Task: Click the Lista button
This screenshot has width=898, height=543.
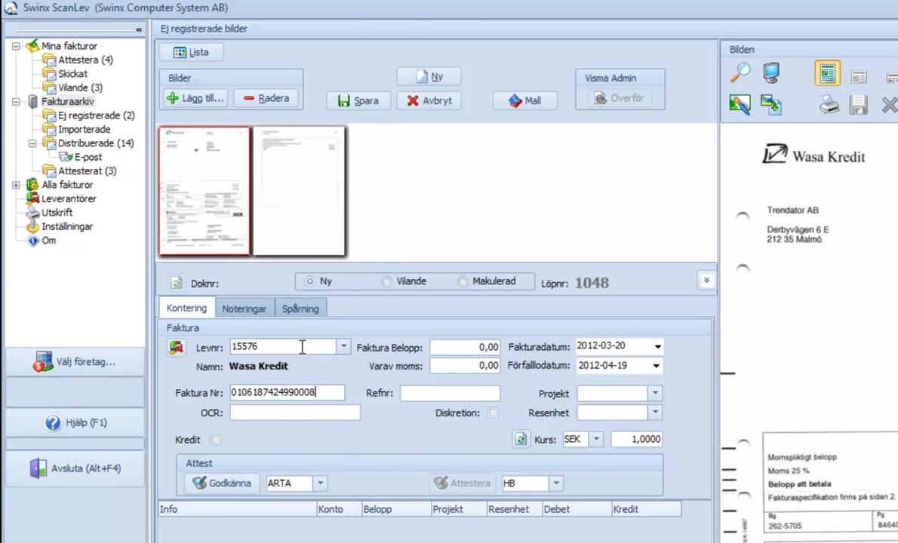Action: (191, 53)
